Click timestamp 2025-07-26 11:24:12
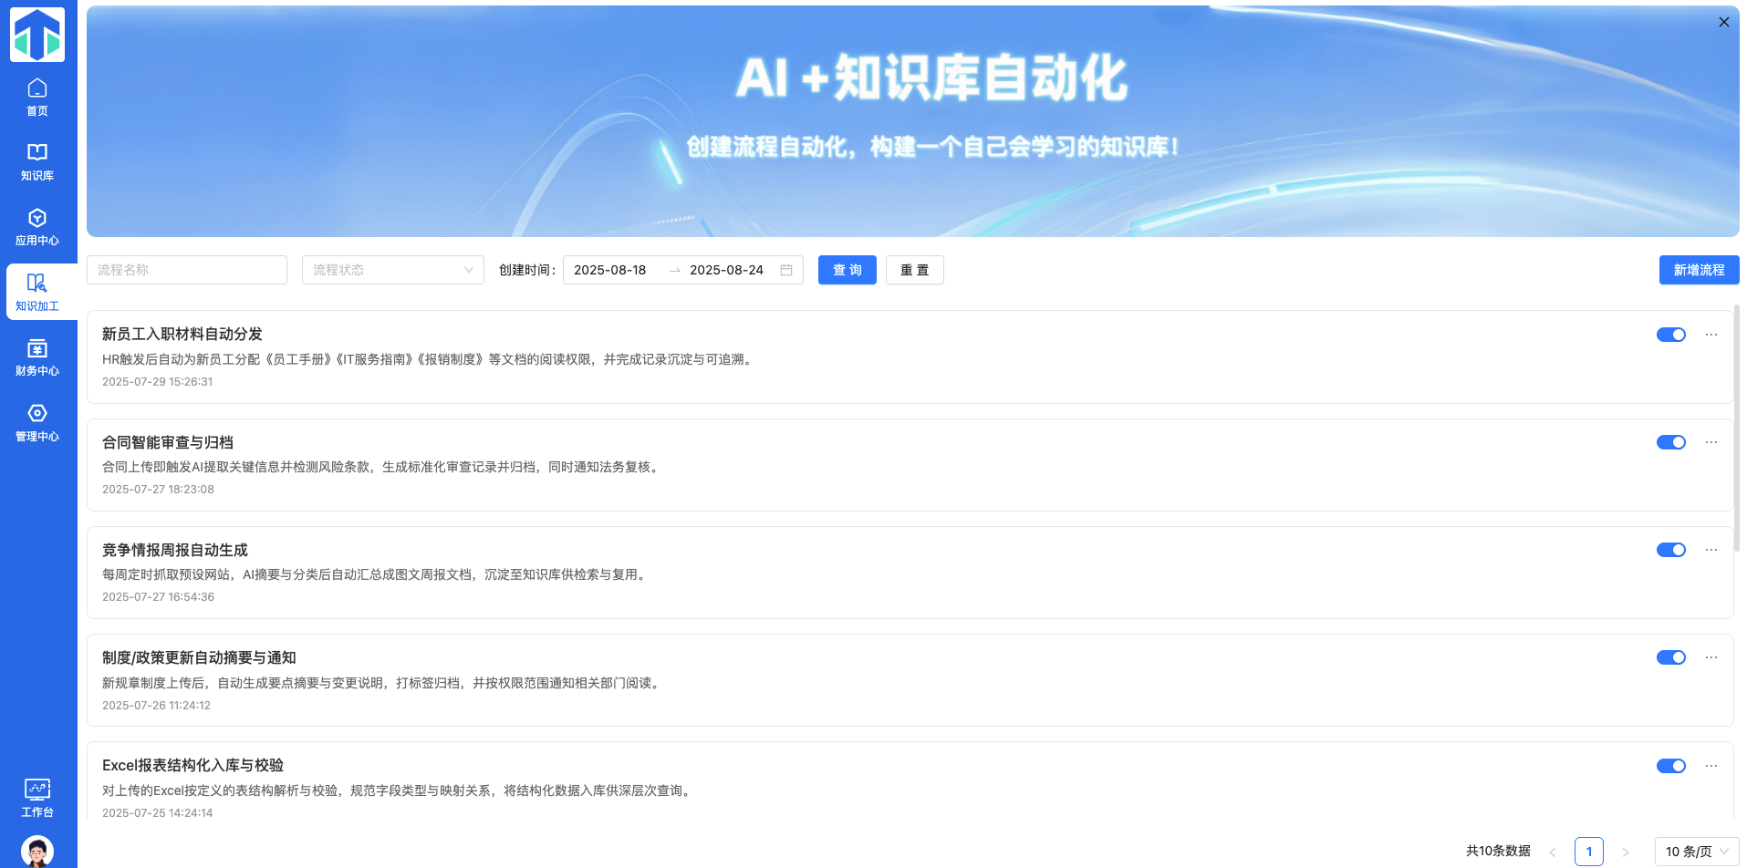Image resolution: width=1747 pixels, height=868 pixels. point(157,706)
